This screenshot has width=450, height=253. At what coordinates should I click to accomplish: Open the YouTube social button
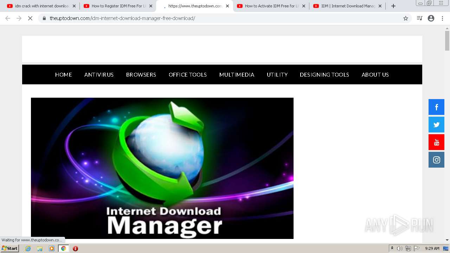coord(436,142)
